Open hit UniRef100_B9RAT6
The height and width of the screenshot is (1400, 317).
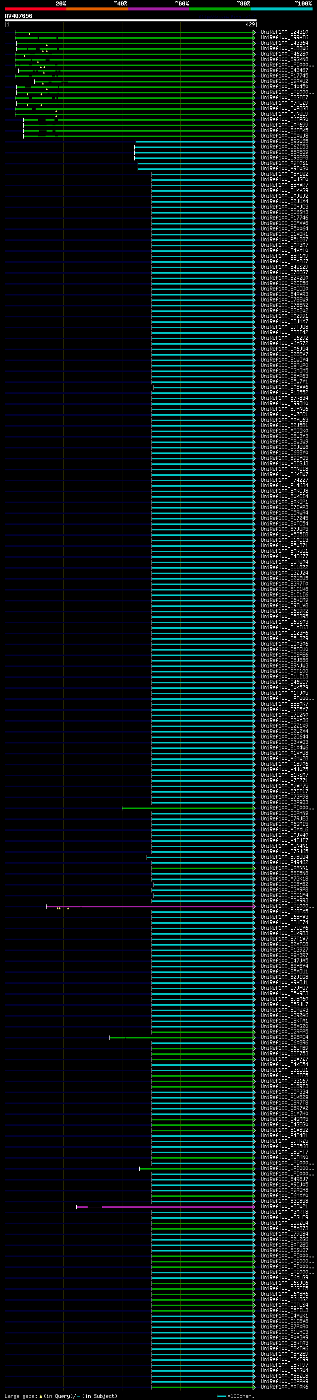point(284,38)
